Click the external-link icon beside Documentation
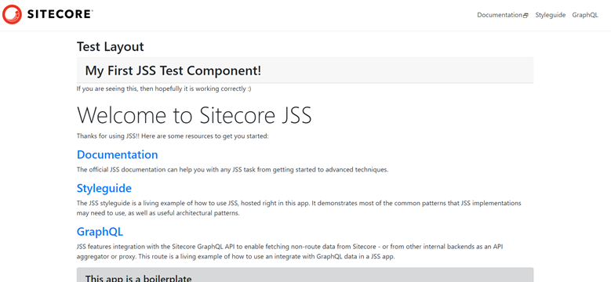The image size is (611, 282). (526, 16)
